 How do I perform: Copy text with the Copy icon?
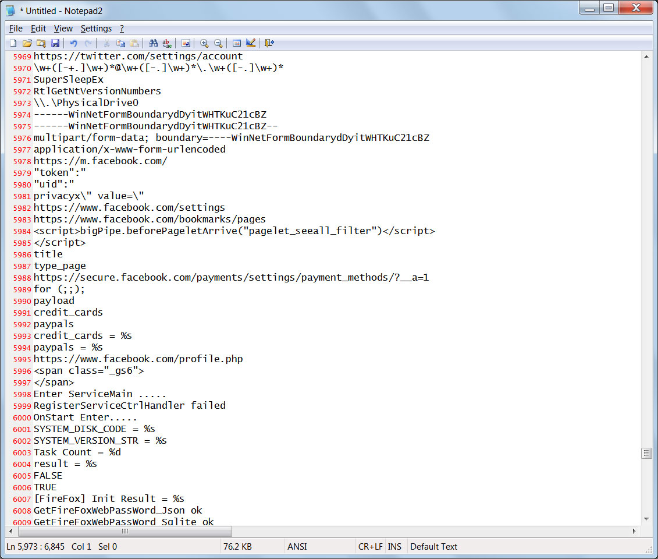[121, 43]
